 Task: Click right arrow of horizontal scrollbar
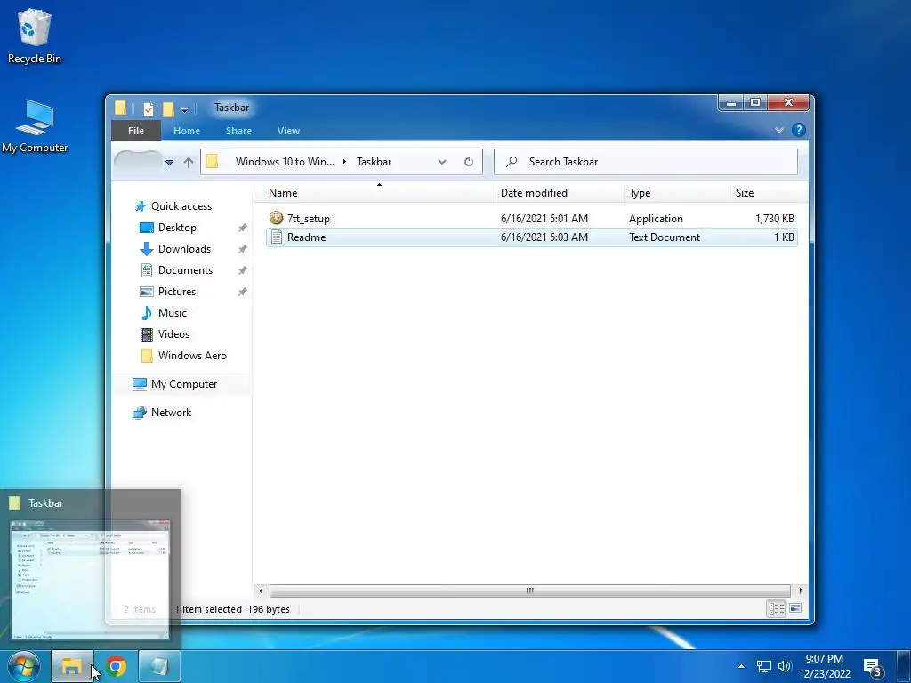coord(801,591)
